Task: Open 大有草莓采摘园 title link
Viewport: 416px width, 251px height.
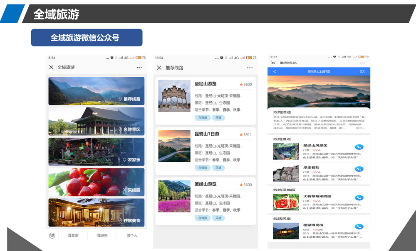Action: (x=317, y=196)
